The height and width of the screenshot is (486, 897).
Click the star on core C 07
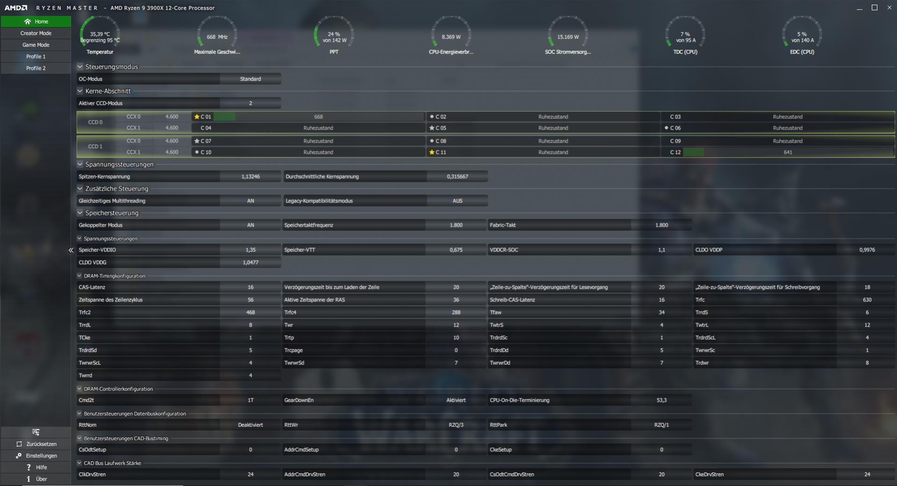[197, 141]
